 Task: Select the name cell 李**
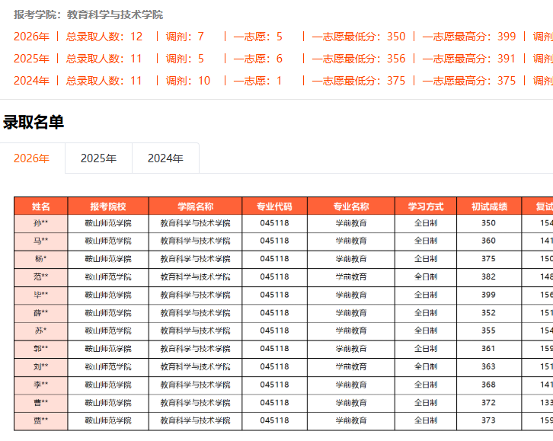(x=41, y=385)
